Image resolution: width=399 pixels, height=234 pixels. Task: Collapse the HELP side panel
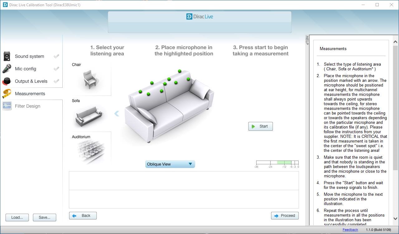coord(307,40)
